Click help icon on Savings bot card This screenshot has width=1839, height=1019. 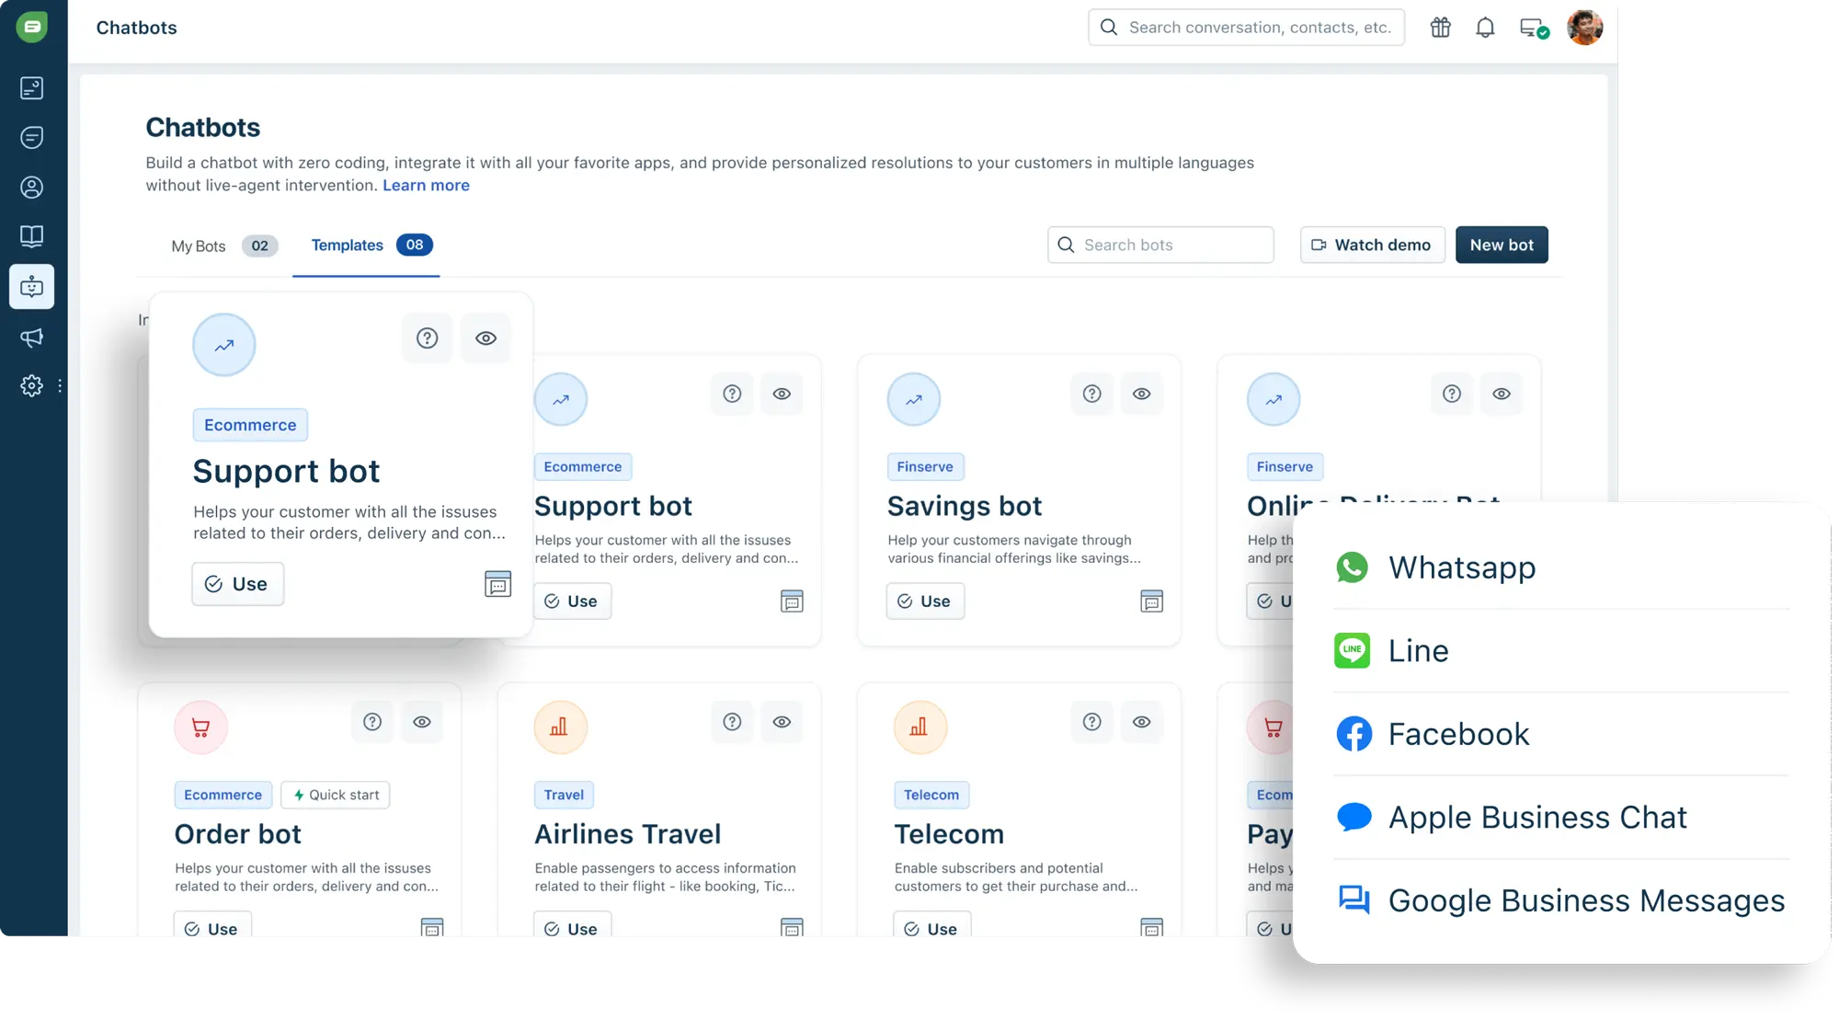coord(1091,394)
